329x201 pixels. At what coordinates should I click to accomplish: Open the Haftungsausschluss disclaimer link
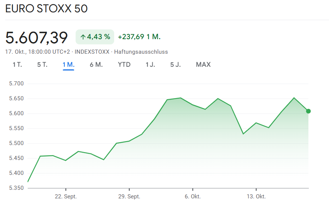[x=141, y=52]
